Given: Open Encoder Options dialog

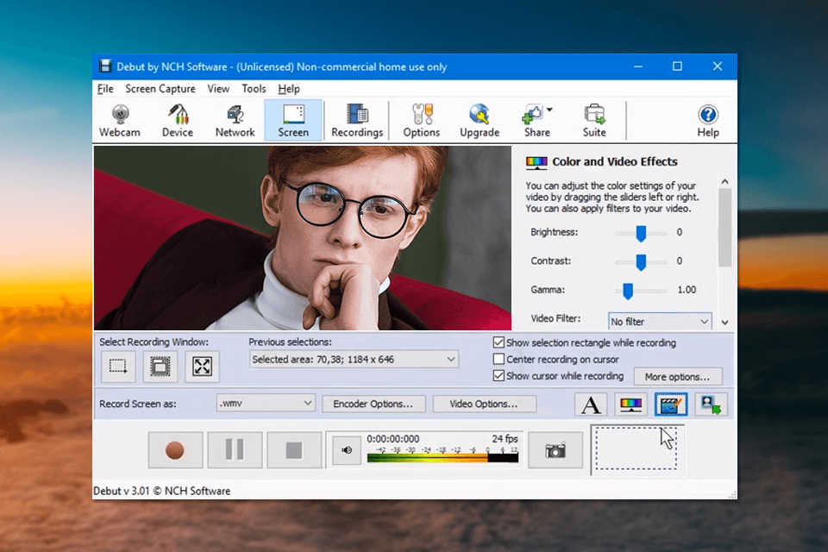Looking at the screenshot, I should point(373,403).
